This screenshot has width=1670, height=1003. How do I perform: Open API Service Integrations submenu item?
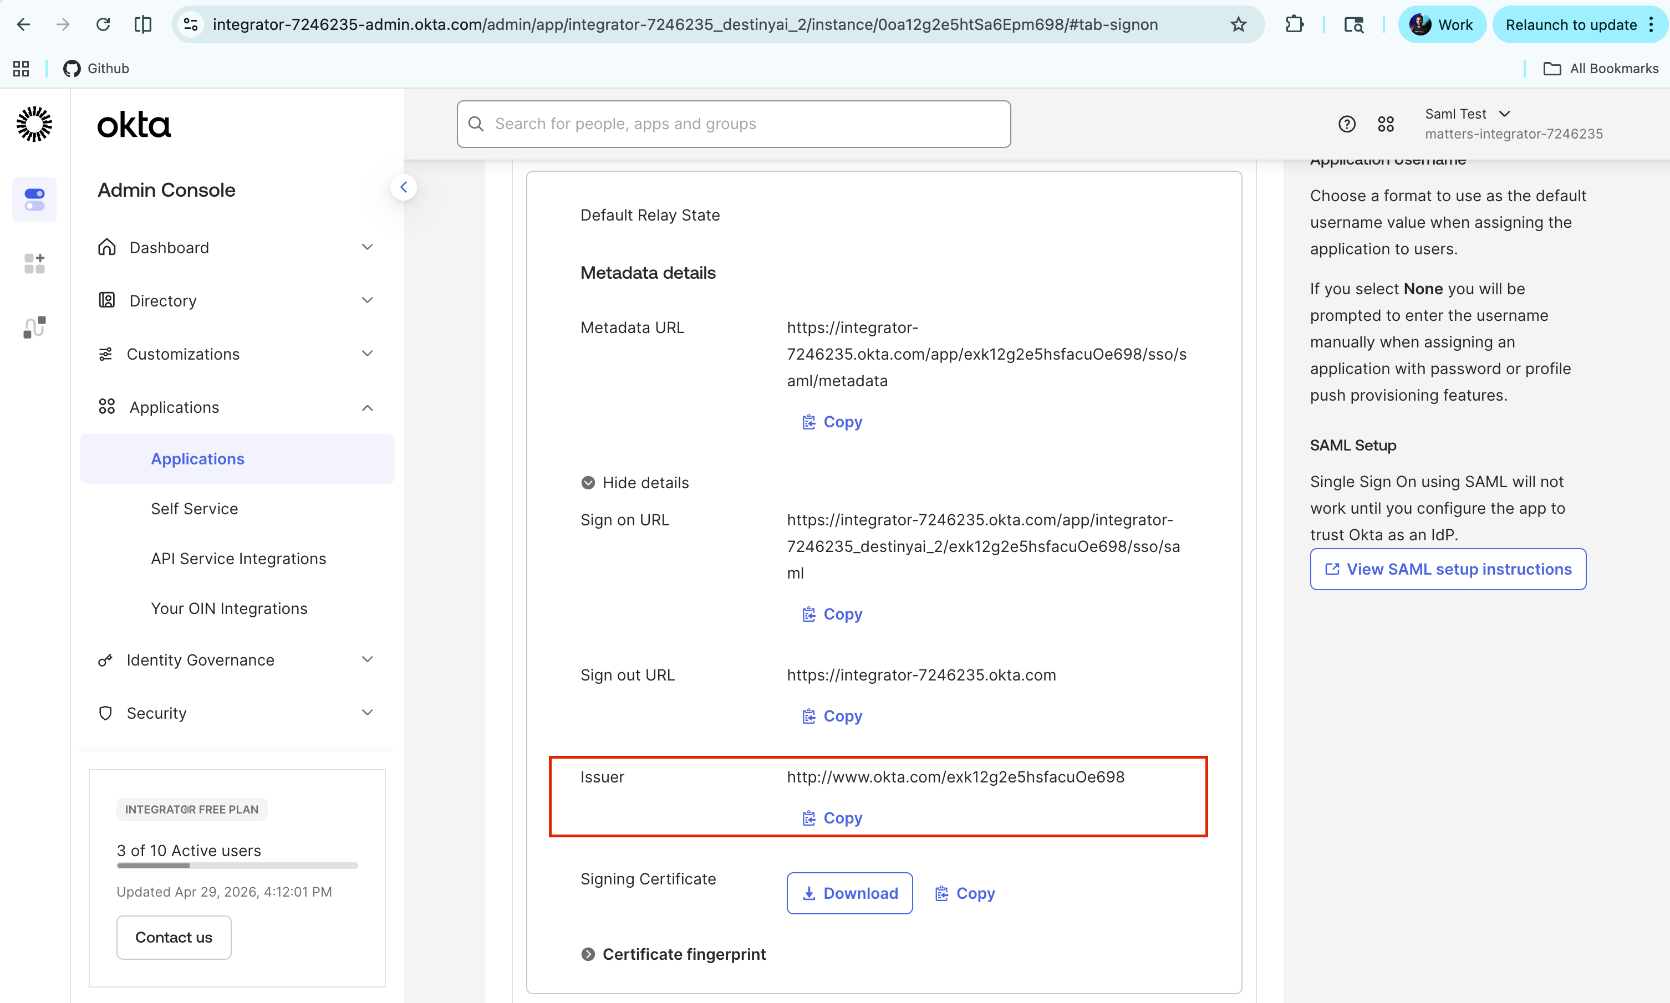click(x=238, y=559)
